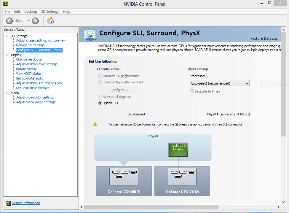Click the SLI disabled status text
289x213 pixels.
click(x=136, y=114)
